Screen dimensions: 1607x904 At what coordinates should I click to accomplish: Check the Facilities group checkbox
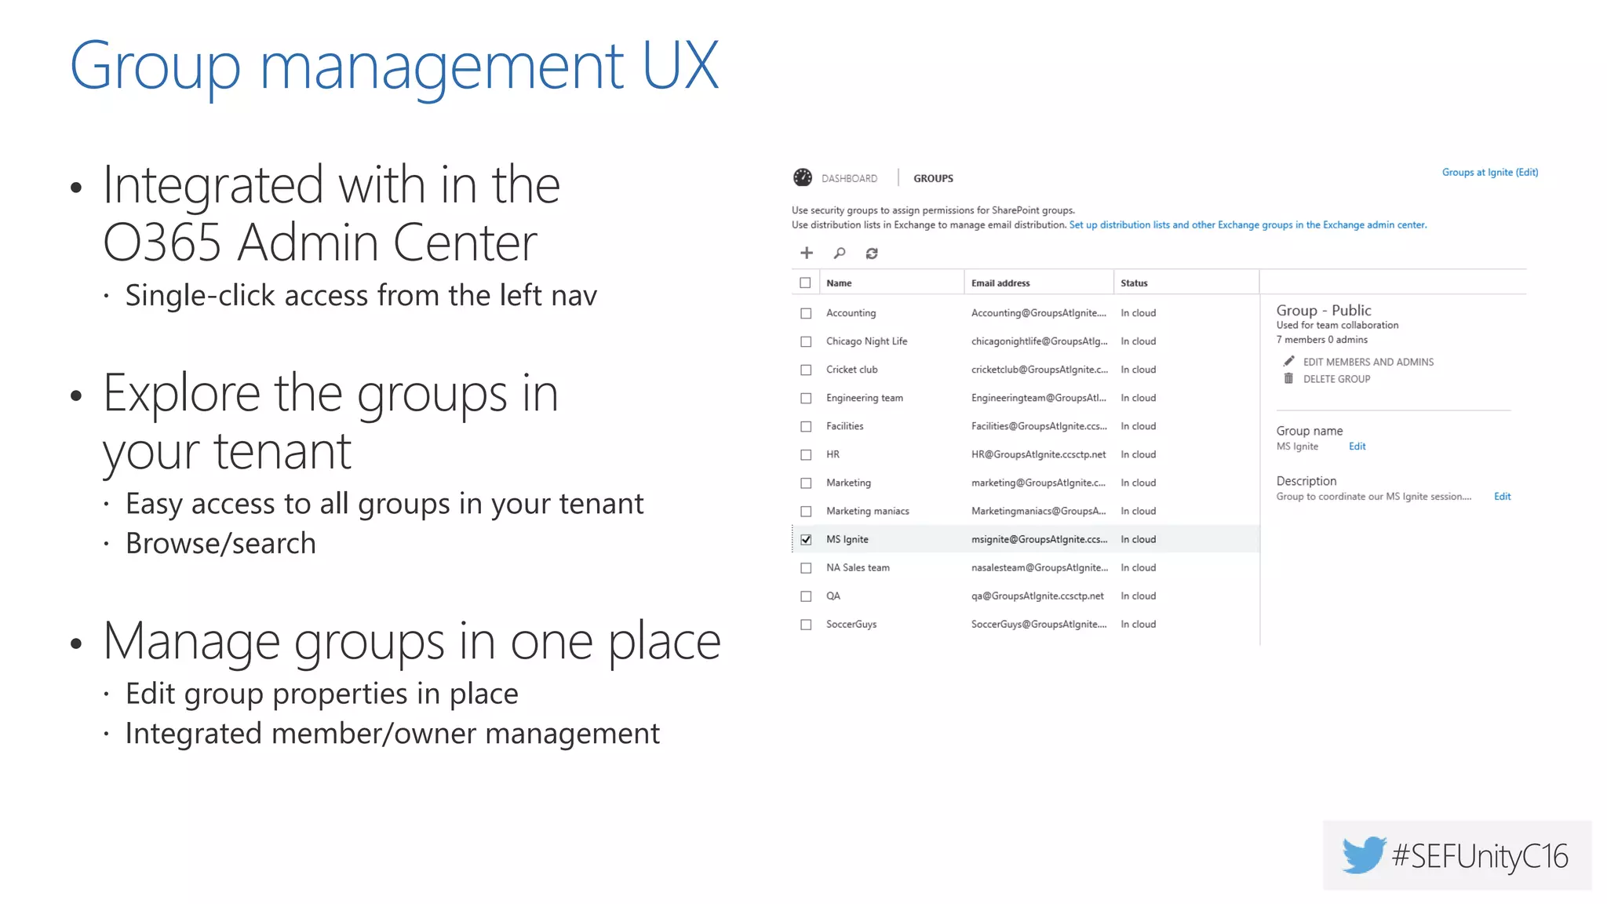(x=806, y=426)
